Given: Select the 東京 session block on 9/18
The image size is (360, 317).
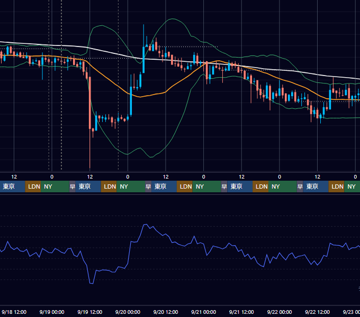Looking at the screenshot, I should pos(12,187).
